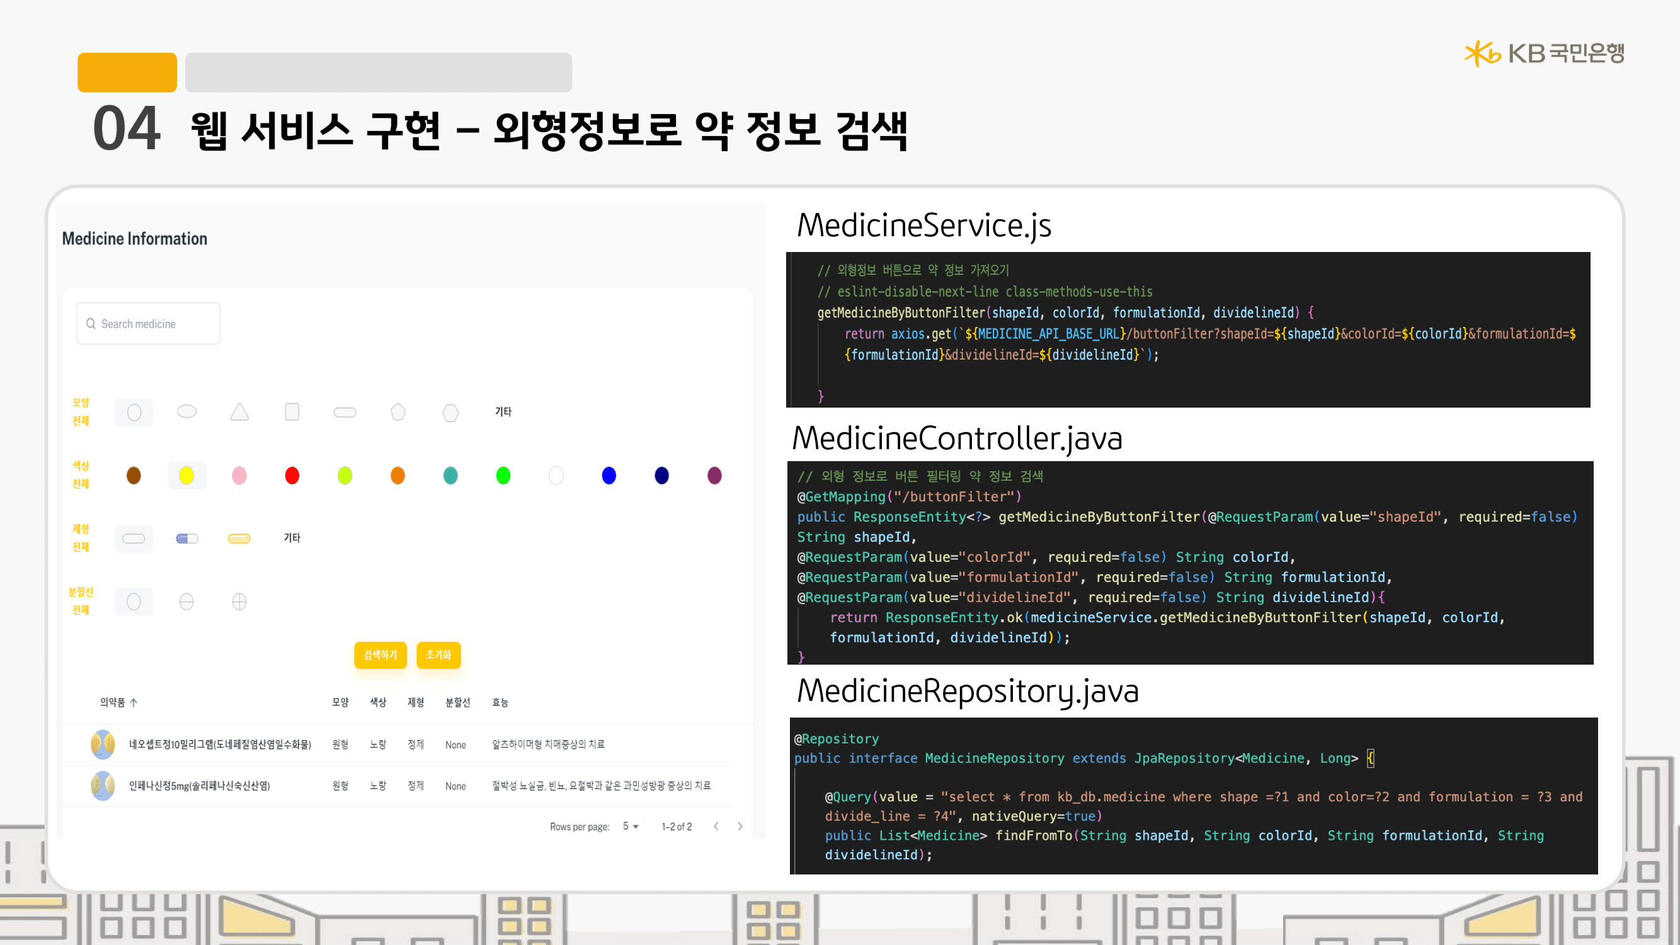The width and height of the screenshot is (1680, 945).
Task: Choose the square shape filter icon
Action: (292, 412)
